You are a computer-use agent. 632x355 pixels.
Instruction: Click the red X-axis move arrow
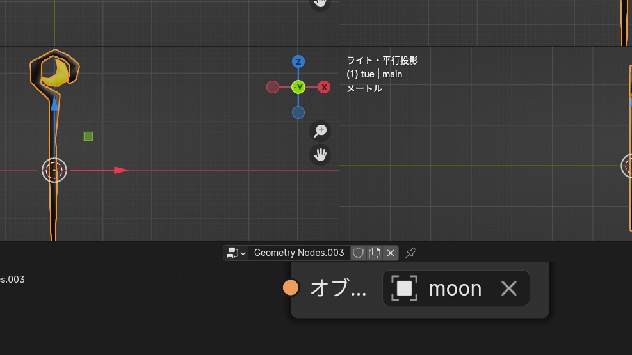(121, 170)
